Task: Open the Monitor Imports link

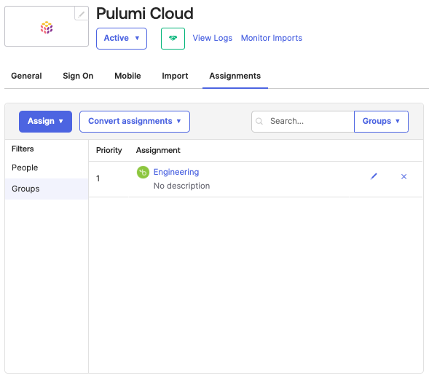Action: tap(272, 38)
